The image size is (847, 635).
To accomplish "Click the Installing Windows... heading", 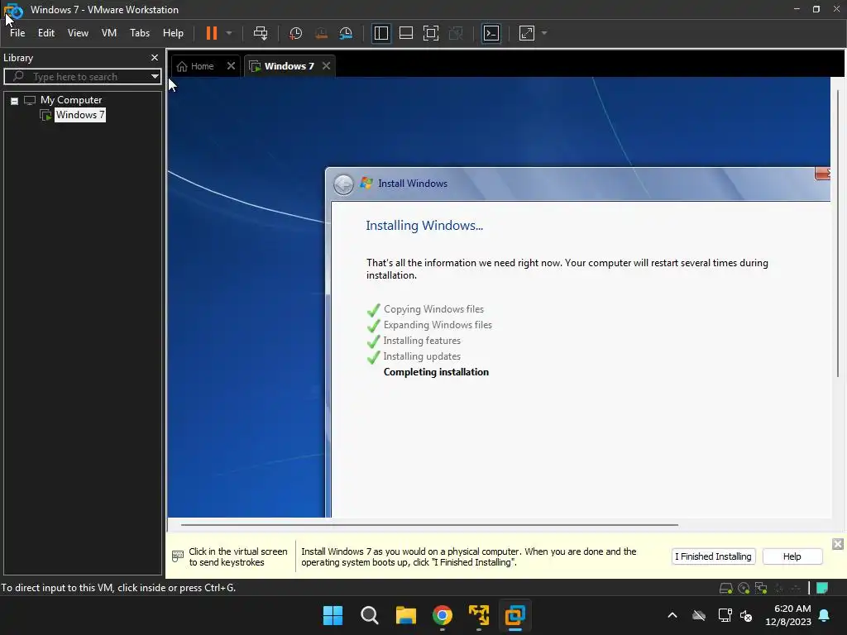I will pos(424,225).
